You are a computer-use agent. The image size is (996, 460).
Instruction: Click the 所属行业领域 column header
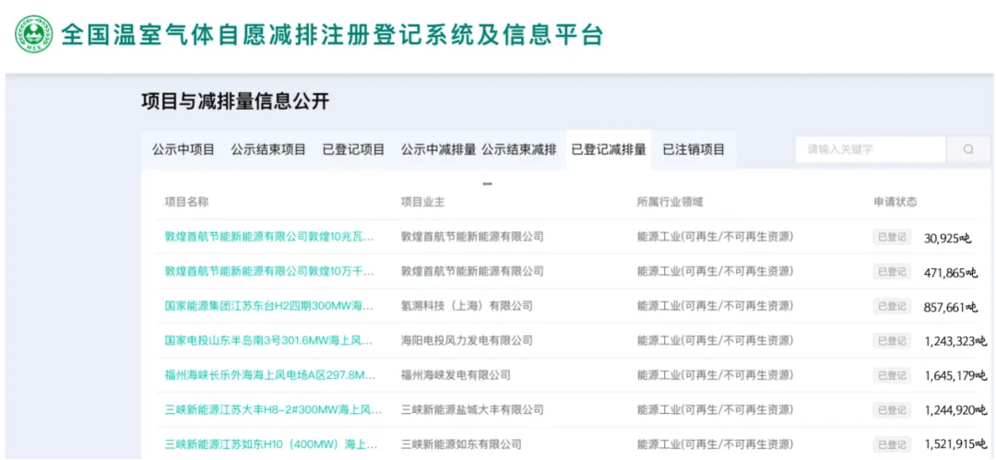click(x=670, y=202)
